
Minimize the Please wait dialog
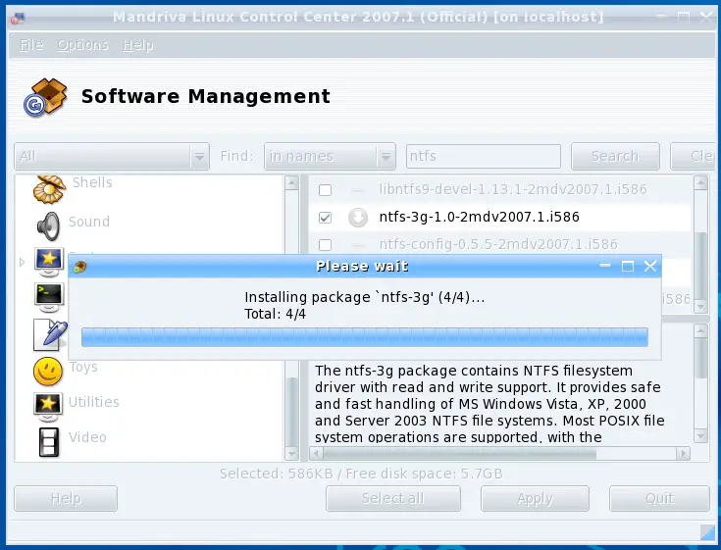pos(605,266)
